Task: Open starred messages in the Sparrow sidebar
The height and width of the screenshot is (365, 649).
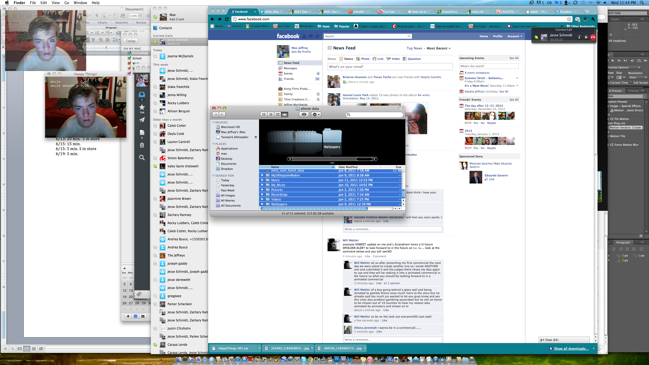Action: pyautogui.click(x=142, y=107)
